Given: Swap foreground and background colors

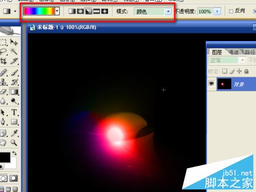Looking at the screenshot, I should (14, 153).
